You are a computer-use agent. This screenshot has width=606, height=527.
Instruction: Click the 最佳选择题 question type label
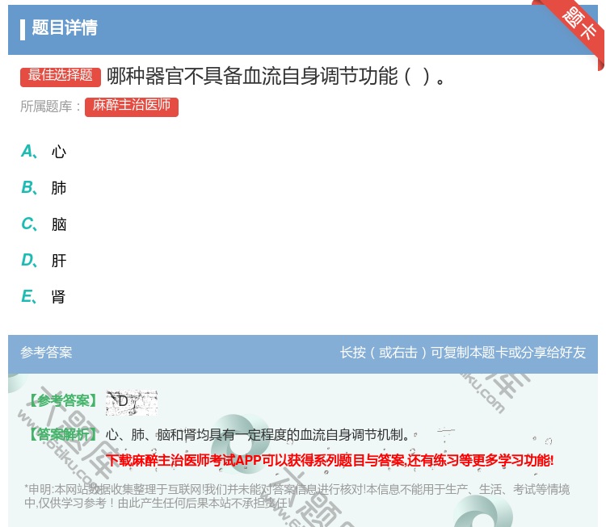pyautogui.click(x=61, y=77)
